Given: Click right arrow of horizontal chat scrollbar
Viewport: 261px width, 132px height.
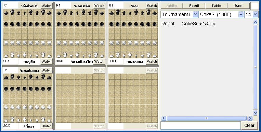Looking at the screenshot, I should point(249,118).
